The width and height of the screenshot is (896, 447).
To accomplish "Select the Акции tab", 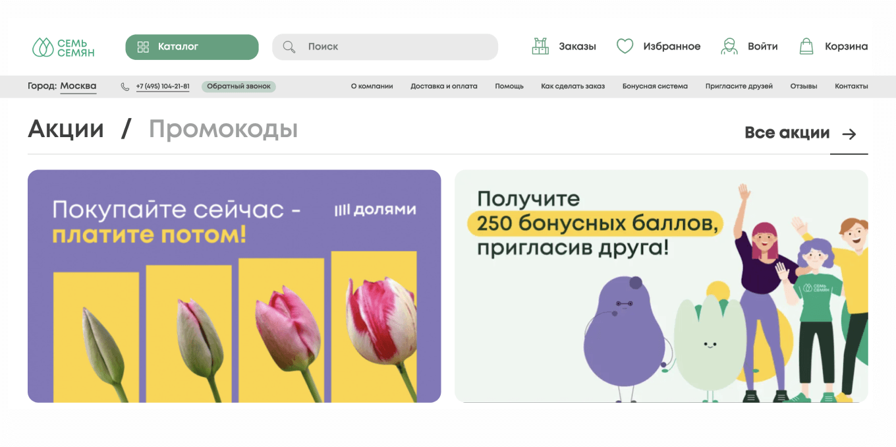I will pos(65,129).
